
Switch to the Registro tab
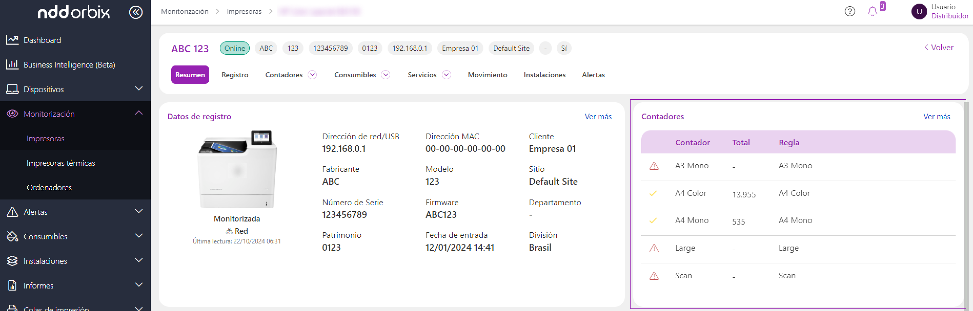[x=235, y=75]
